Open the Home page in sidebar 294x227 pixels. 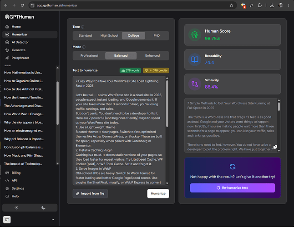click(30, 26)
